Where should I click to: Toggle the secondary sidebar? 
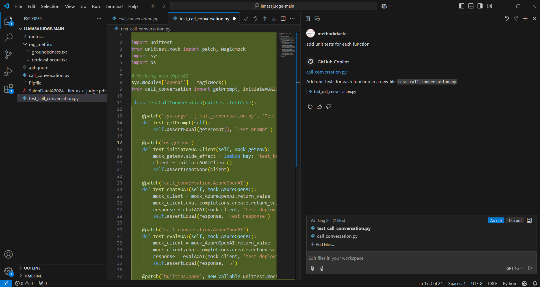[480, 6]
